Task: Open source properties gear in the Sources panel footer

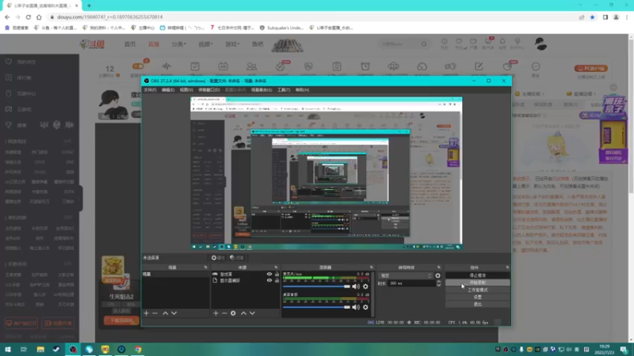Action: (x=233, y=313)
